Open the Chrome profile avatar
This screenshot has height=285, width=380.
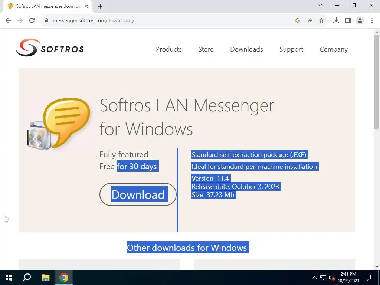[x=360, y=21]
